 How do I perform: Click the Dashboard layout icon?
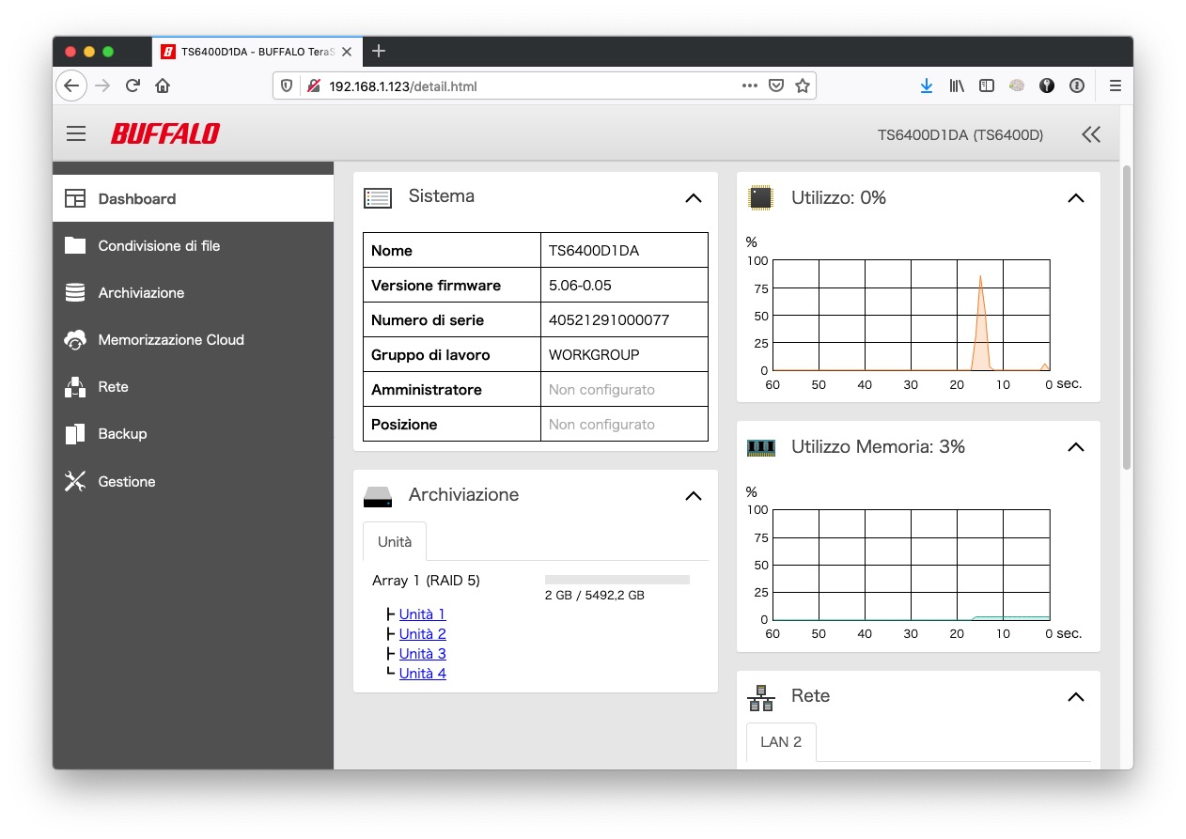tap(75, 198)
